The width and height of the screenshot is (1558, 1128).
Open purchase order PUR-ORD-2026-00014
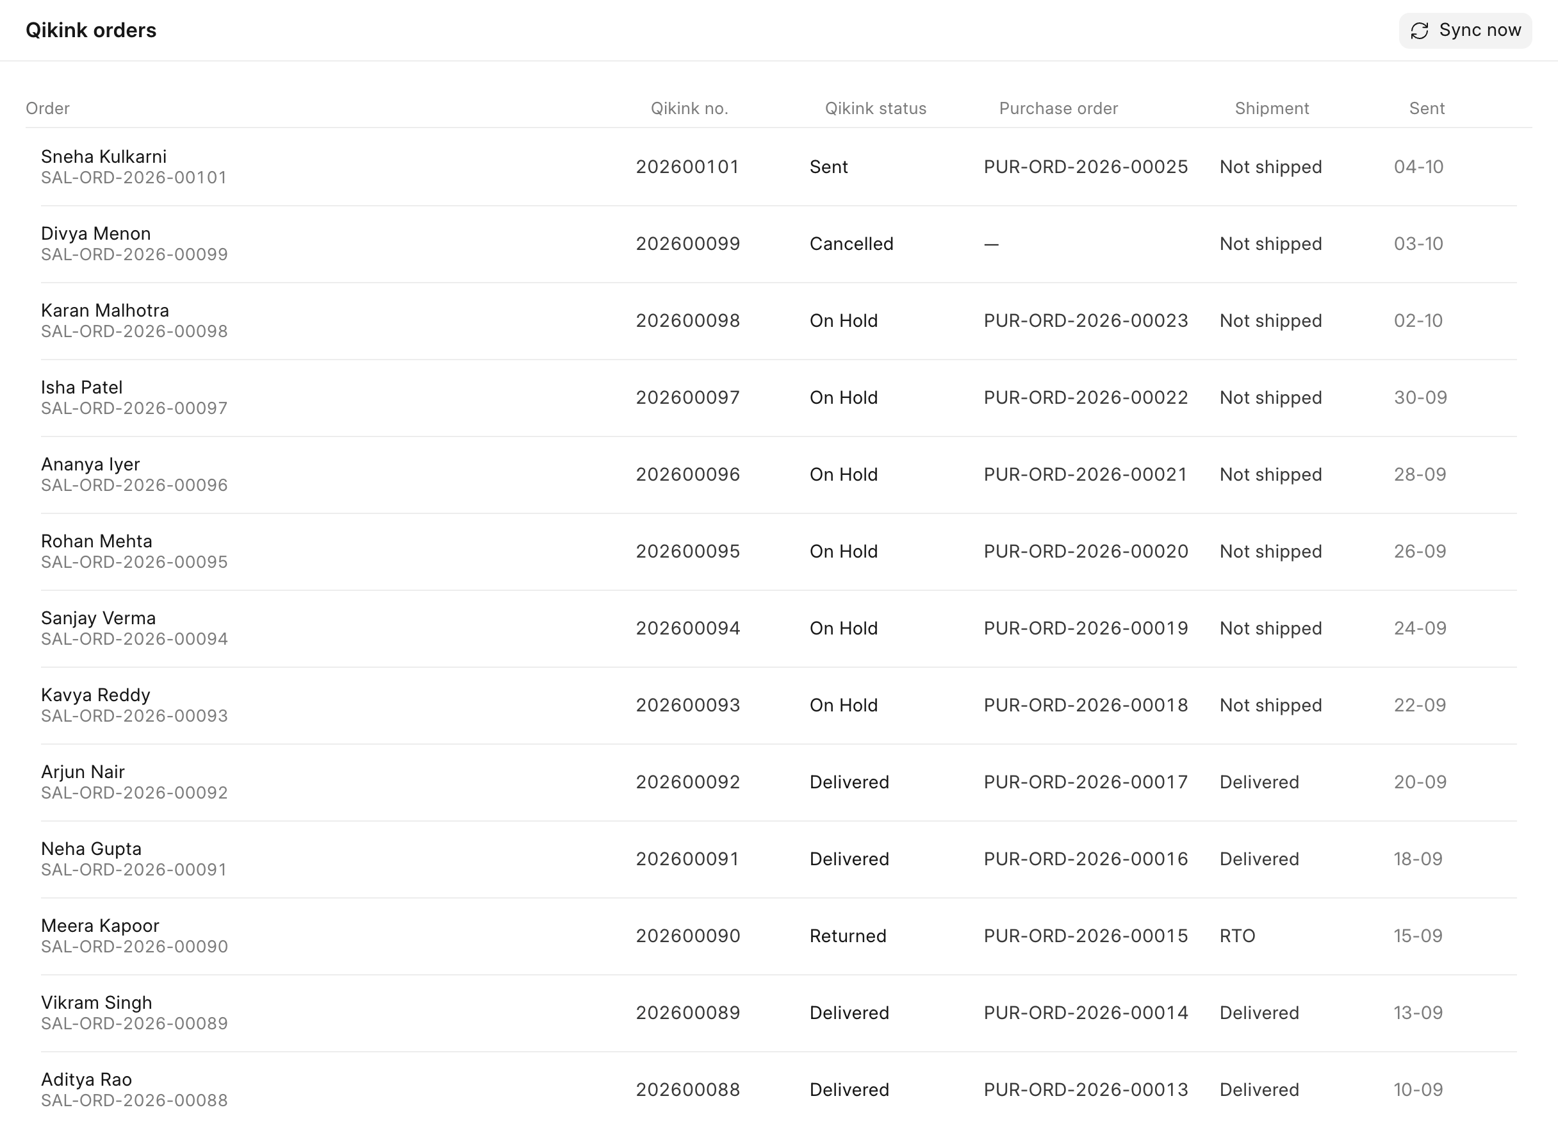(x=1085, y=1014)
